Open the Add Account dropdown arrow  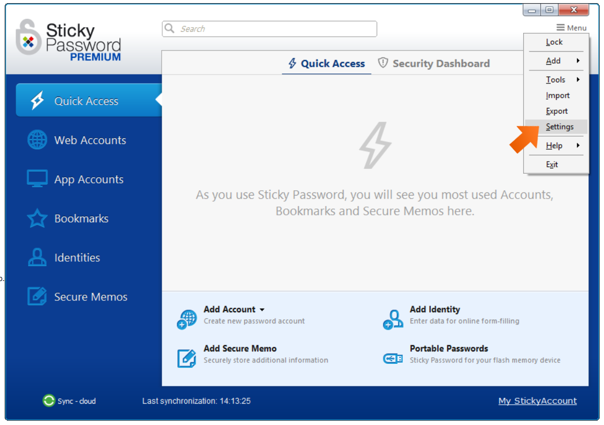pyautogui.click(x=262, y=310)
